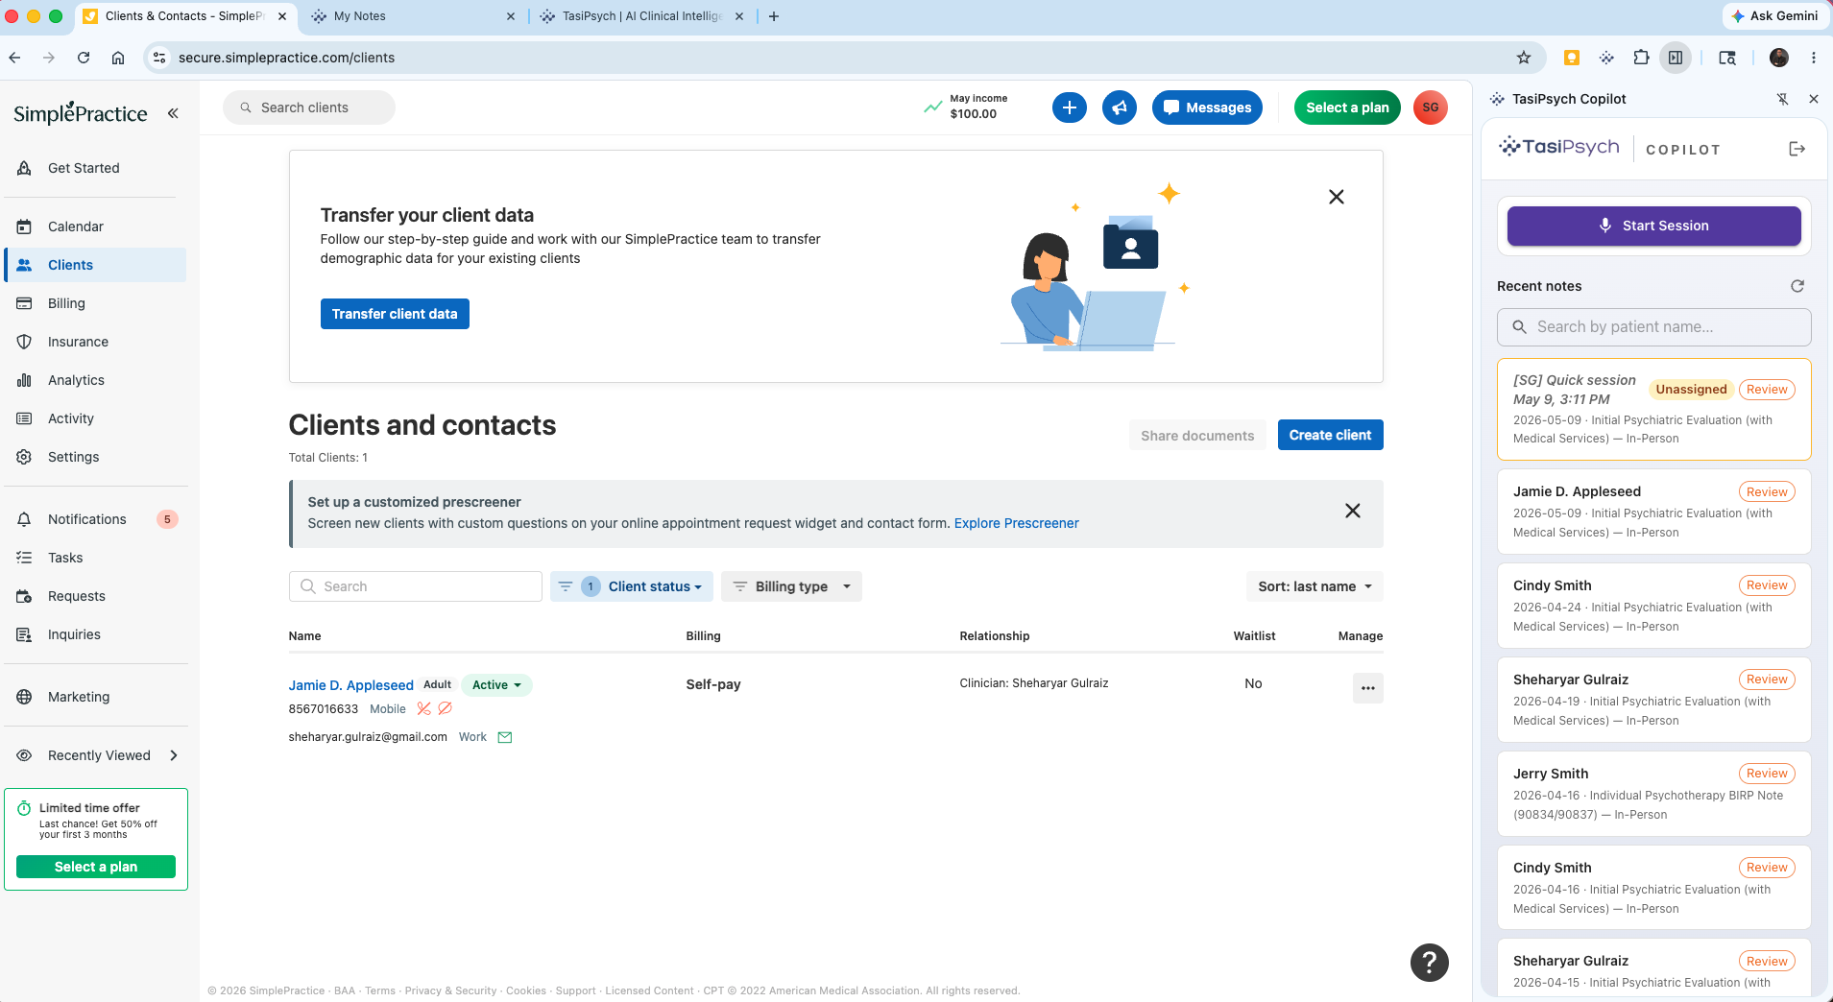1833x1002 pixels.
Task: Open the manage menu for Jamie D. Appleseed
Action: [1368, 687]
